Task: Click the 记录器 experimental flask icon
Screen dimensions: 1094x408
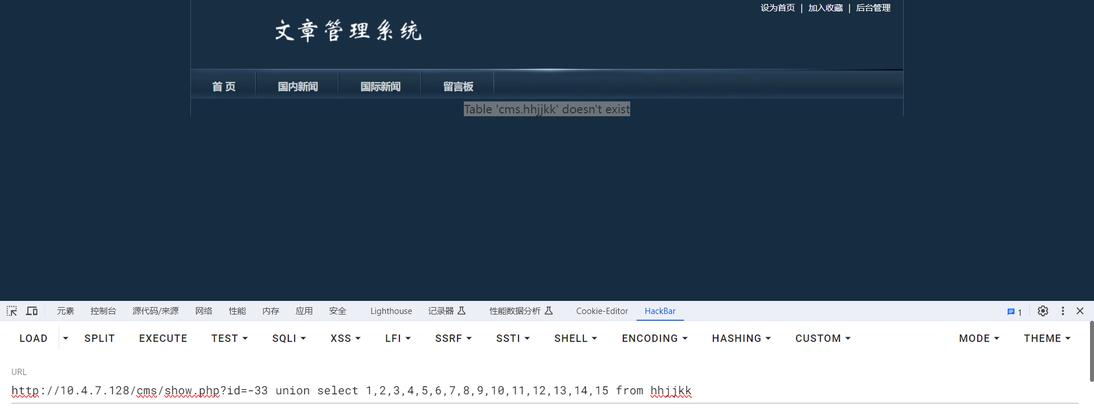Action: [x=462, y=311]
